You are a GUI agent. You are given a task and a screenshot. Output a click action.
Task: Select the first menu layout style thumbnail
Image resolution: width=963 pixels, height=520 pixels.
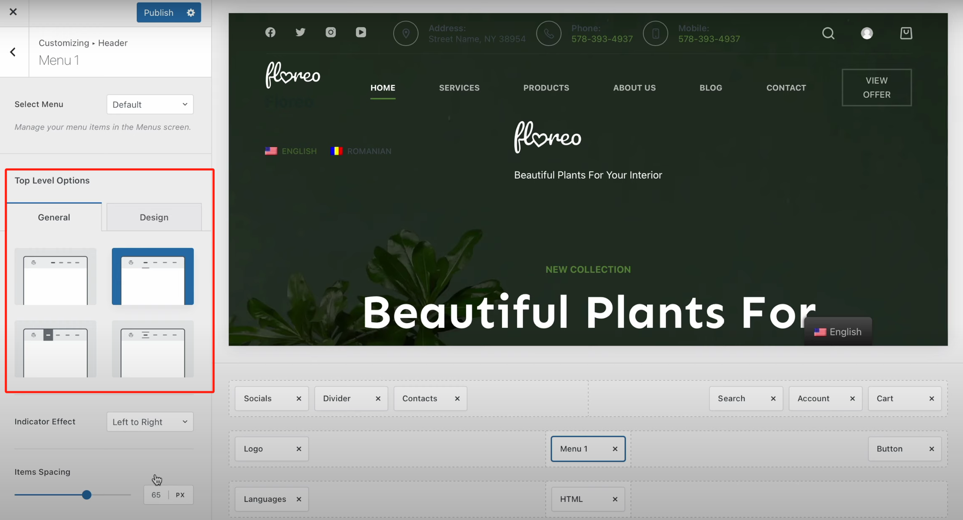55,276
